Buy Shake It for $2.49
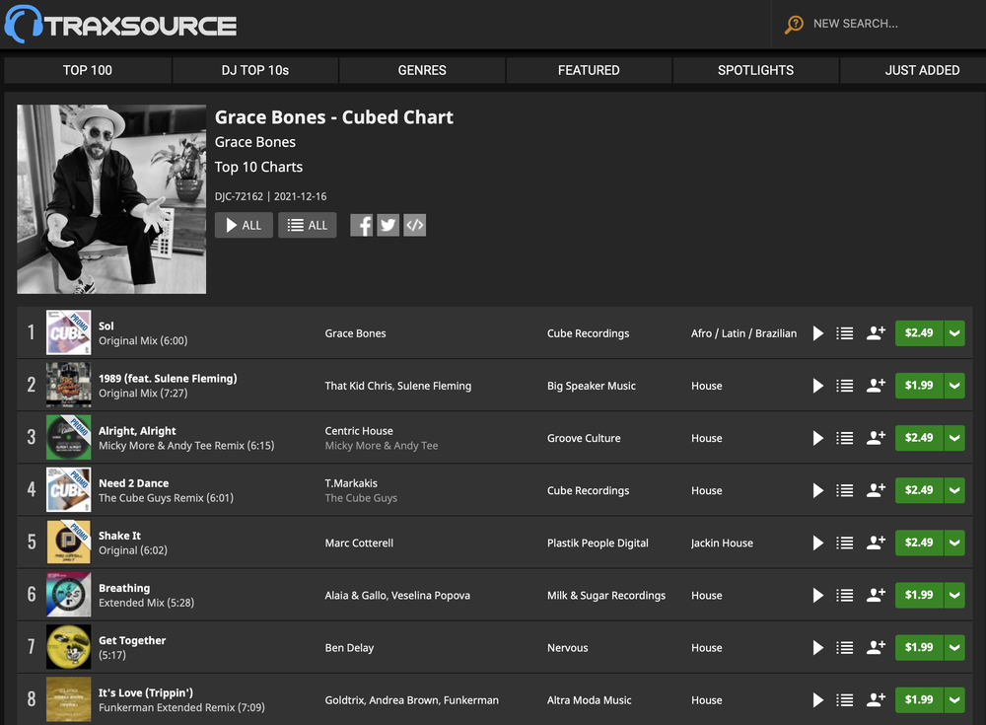This screenshot has width=986, height=725. pos(919,543)
